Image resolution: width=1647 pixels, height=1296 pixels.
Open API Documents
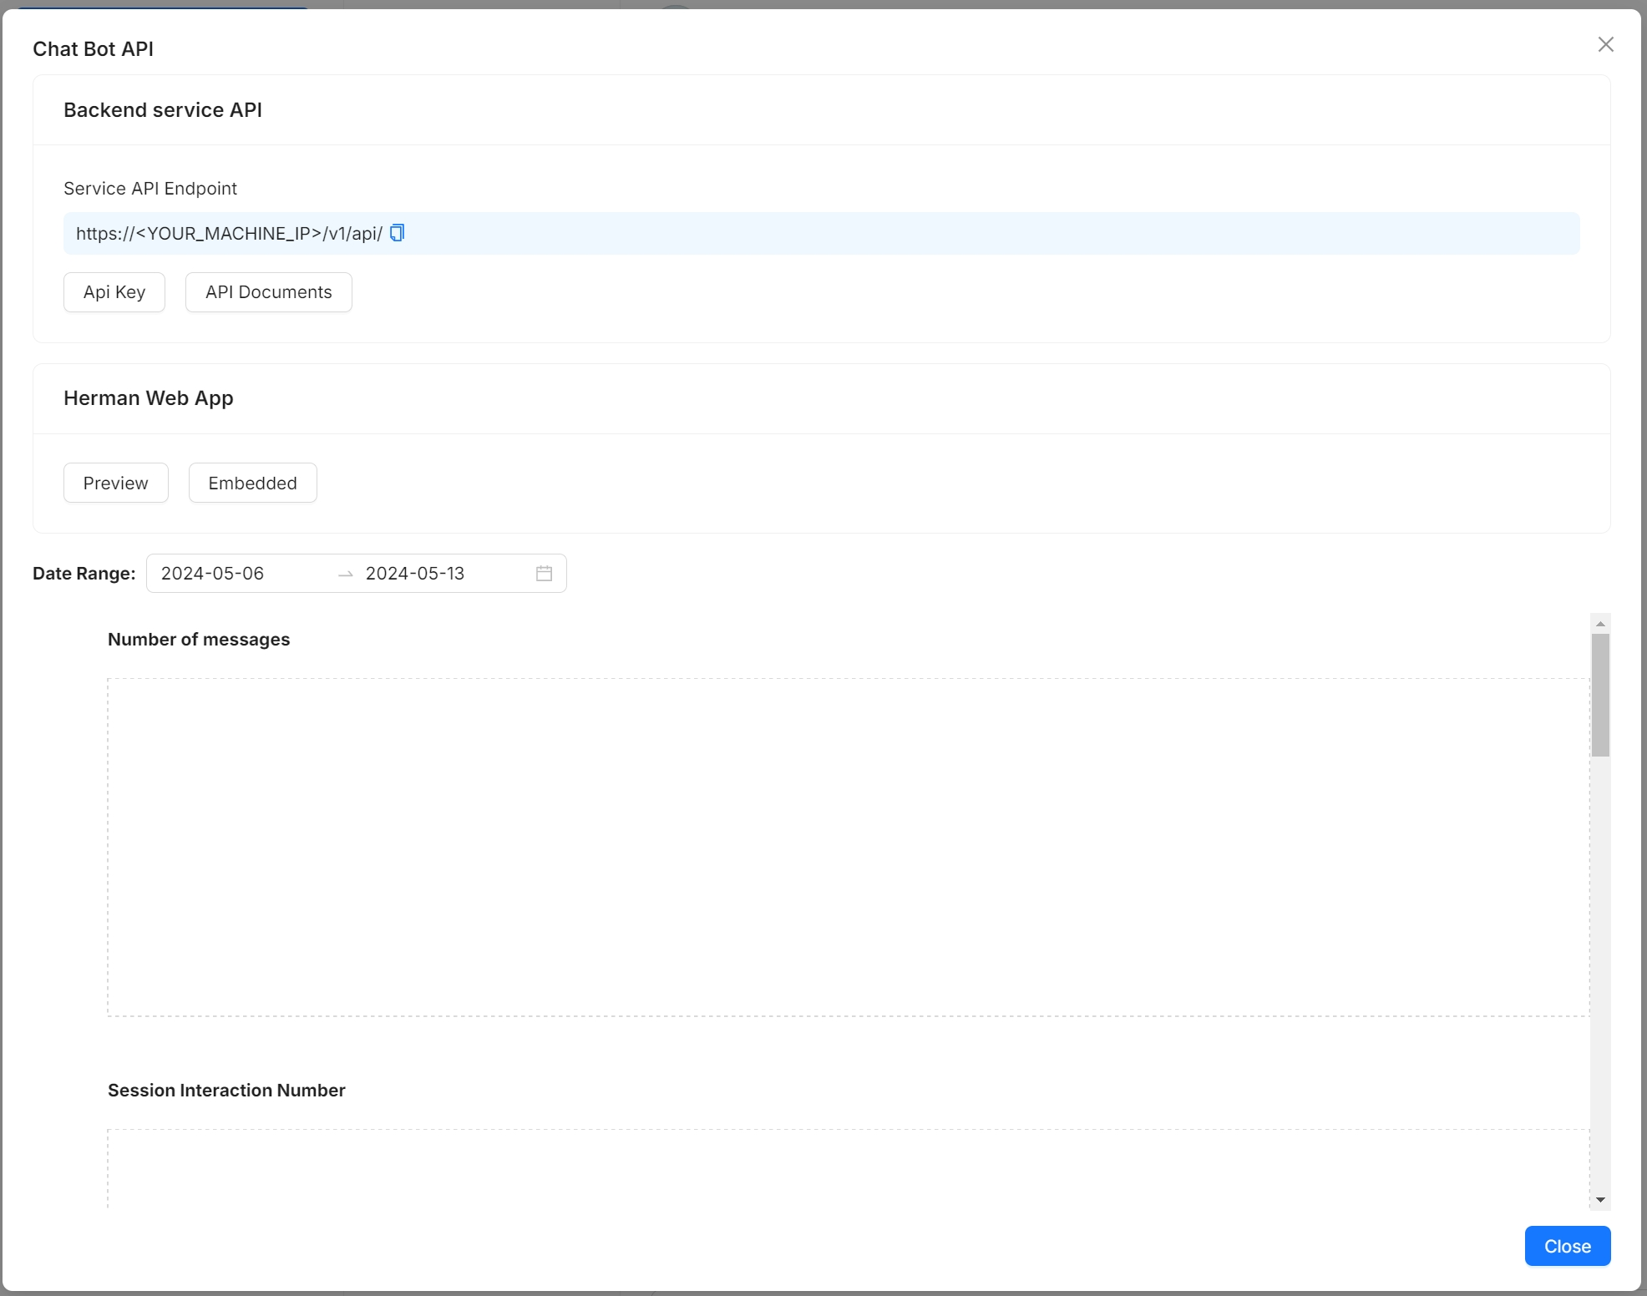click(268, 292)
